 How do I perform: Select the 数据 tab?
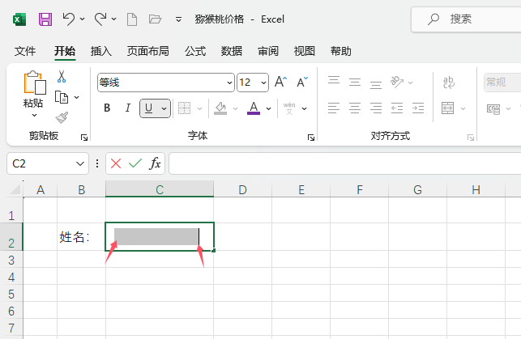pyautogui.click(x=232, y=51)
